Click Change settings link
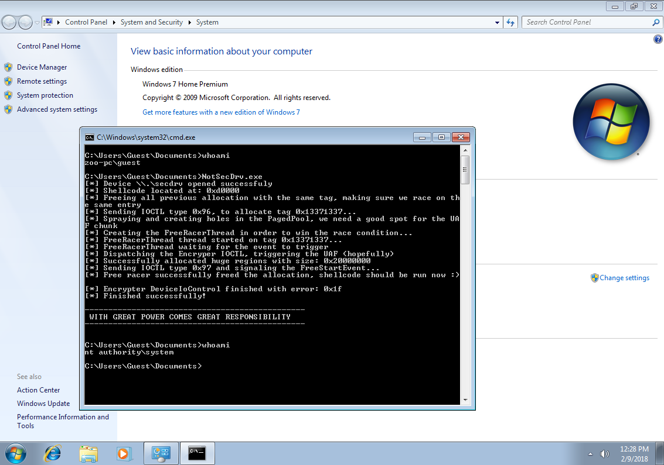Screen dimensions: 664x465 pos(624,278)
